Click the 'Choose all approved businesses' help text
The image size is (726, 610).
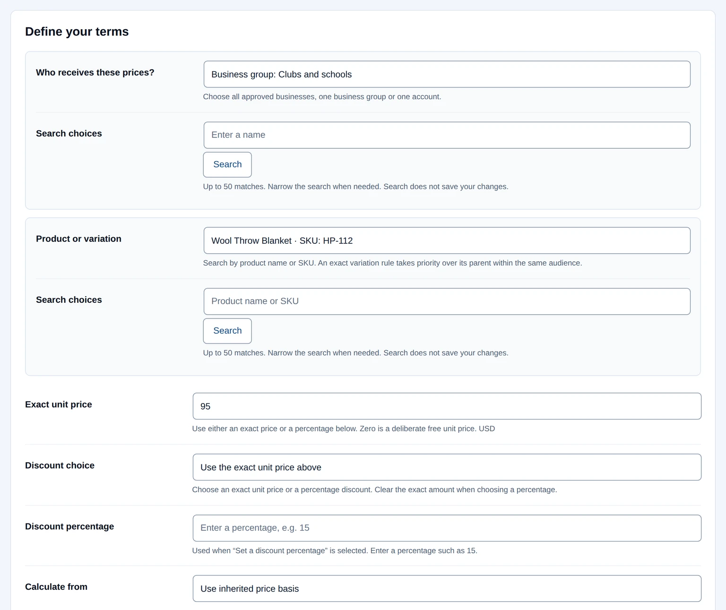click(322, 97)
